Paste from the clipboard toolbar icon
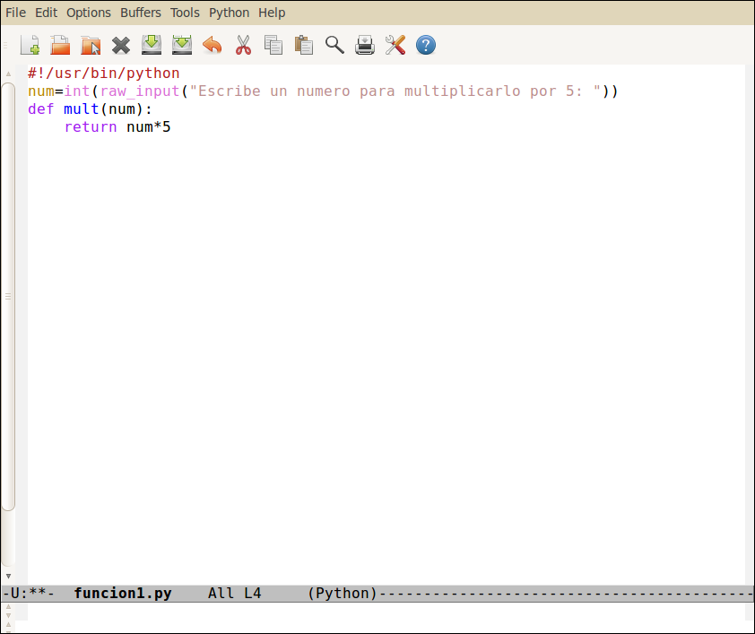This screenshot has height=634, width=755. (304, 44)
